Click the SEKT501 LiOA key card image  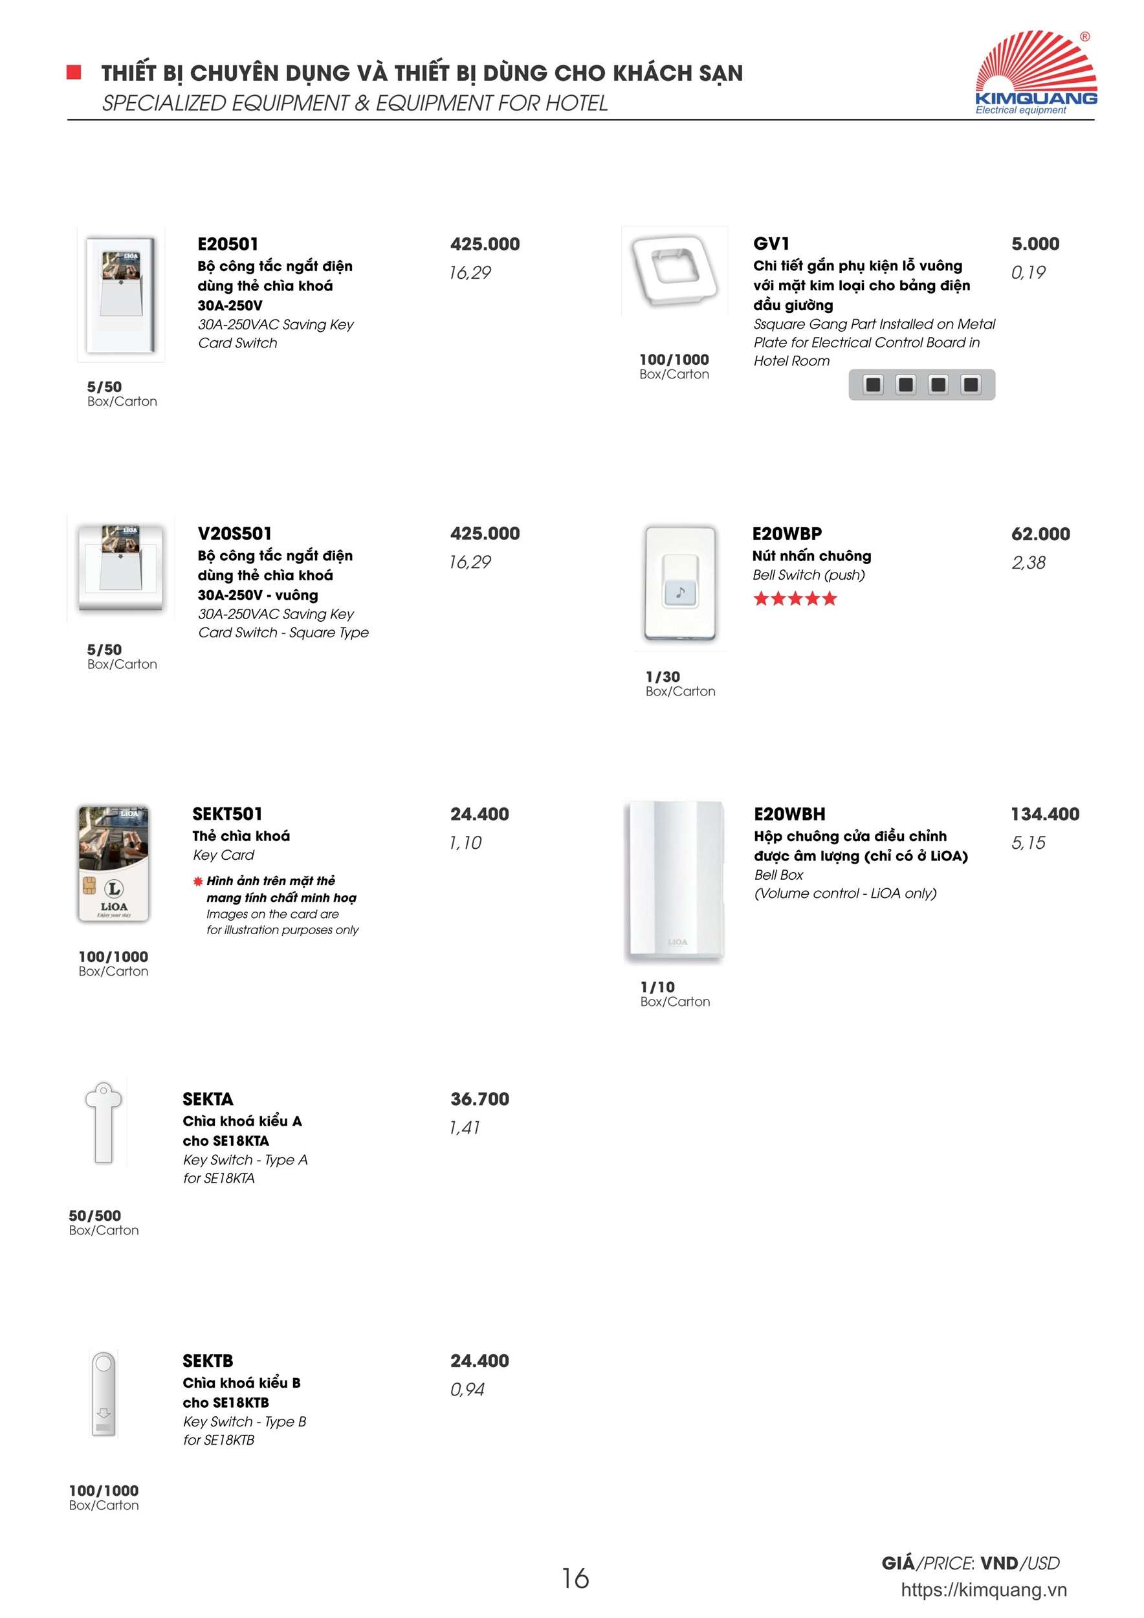(x=113, y=863)
